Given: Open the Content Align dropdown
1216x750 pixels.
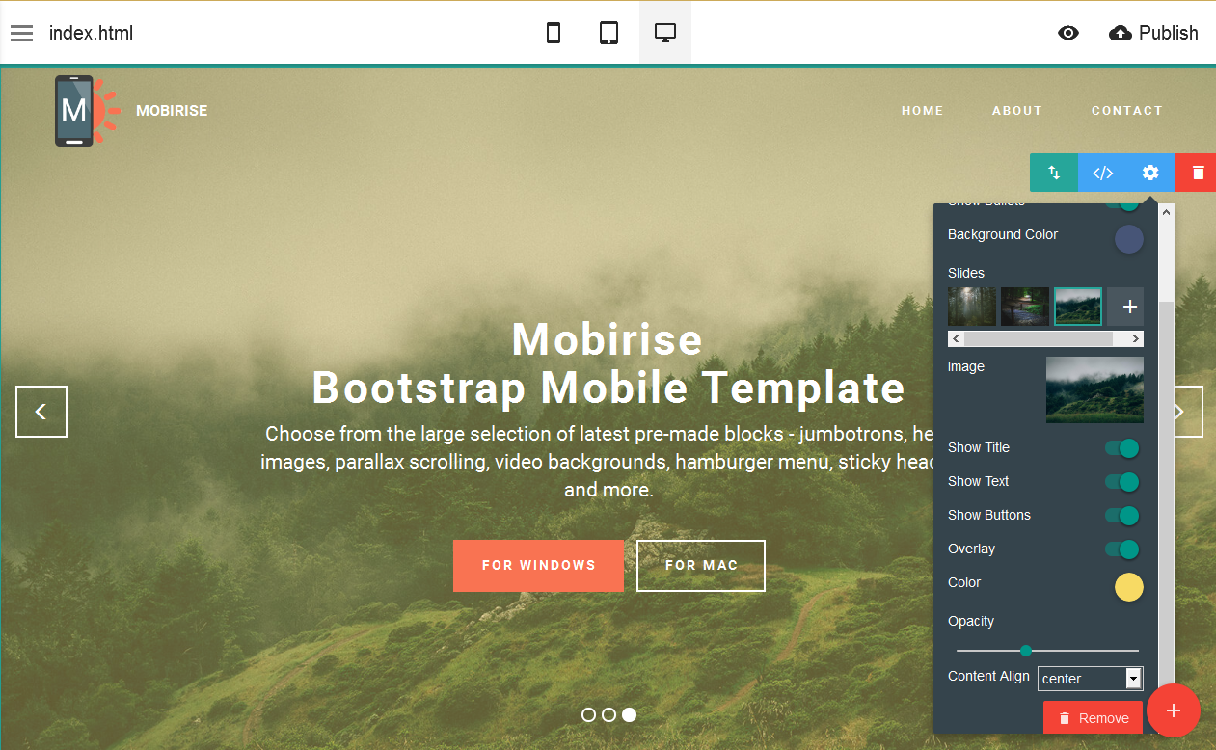Looking at the screenshot, I should tap(1090, 679).
